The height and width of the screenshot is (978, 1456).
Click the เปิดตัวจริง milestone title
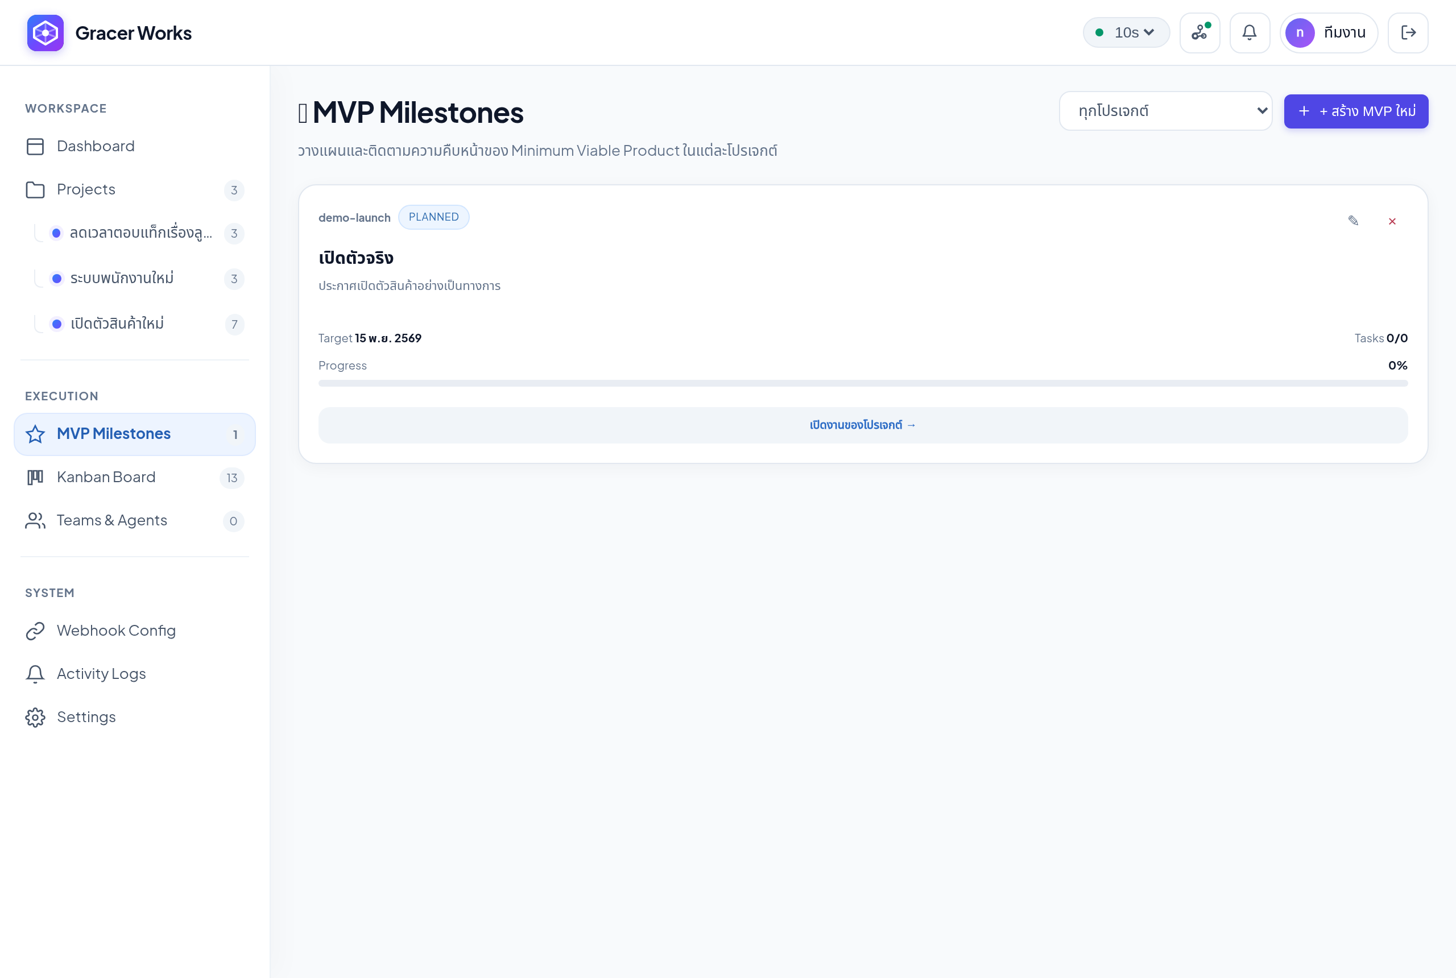coord(356,258)
